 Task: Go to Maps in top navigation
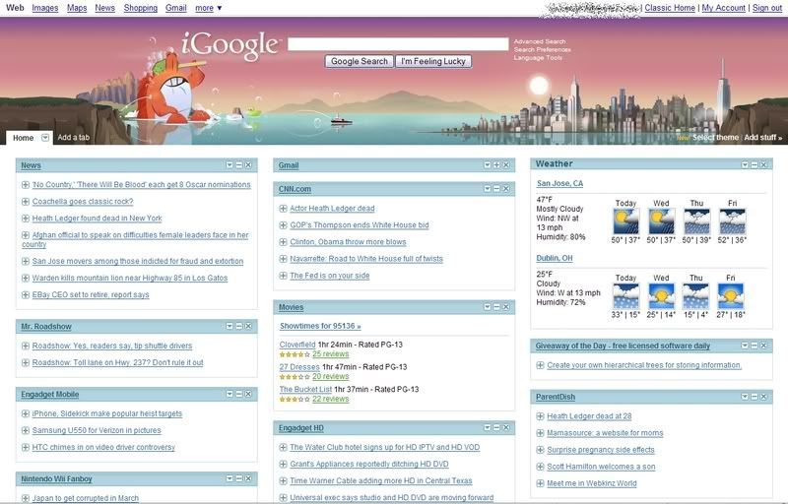tap(77, 8)
